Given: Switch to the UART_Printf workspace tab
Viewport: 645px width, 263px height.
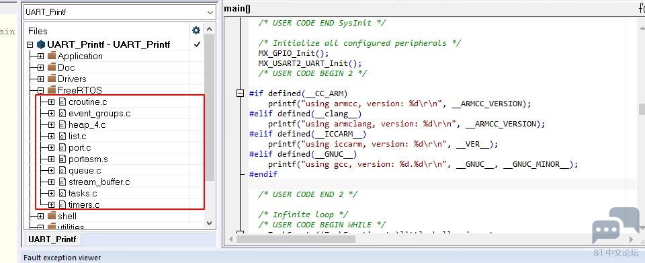Looking at the screenshot, I should 52,239.
